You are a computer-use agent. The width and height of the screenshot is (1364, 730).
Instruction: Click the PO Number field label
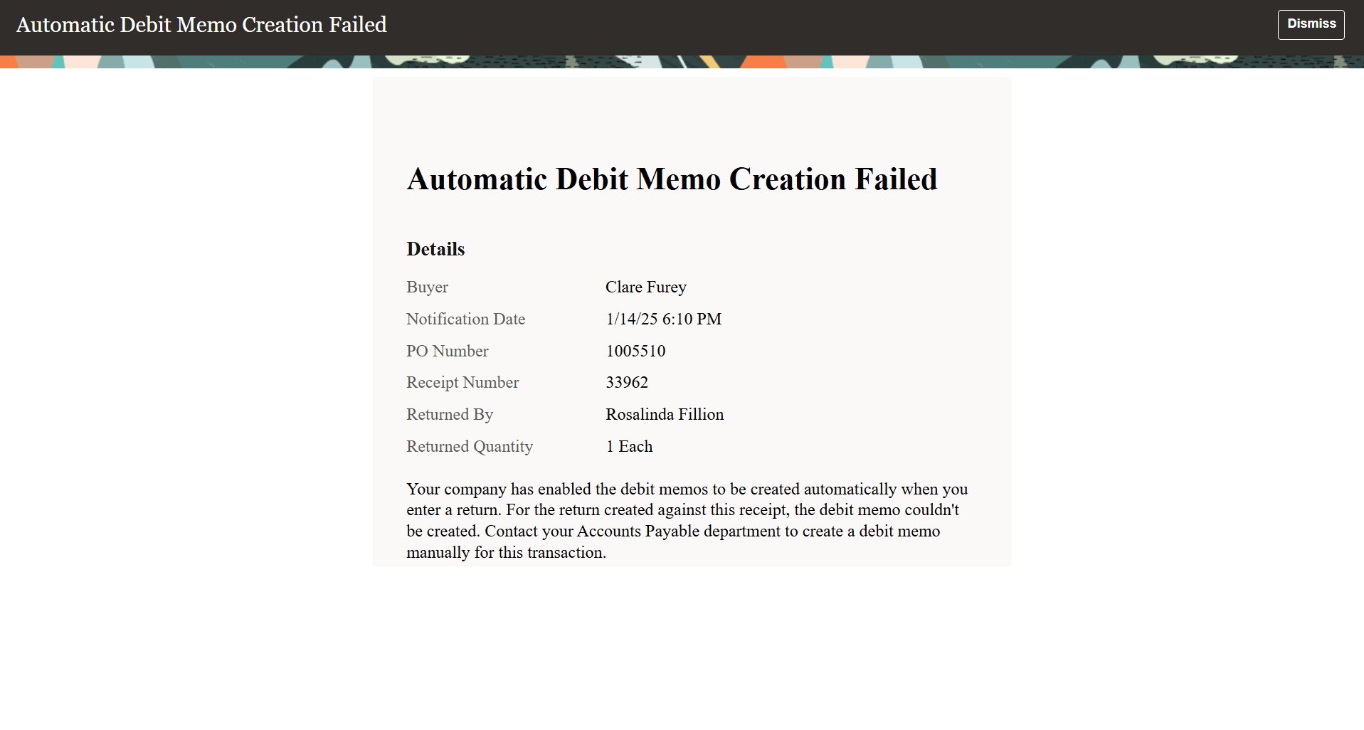pos(447,351)
